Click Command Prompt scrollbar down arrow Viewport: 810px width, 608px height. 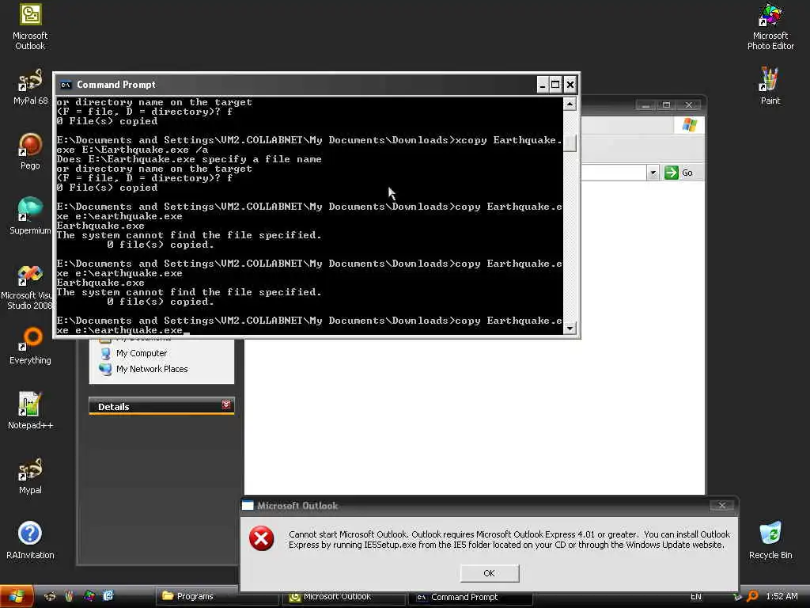coord(570,328)
